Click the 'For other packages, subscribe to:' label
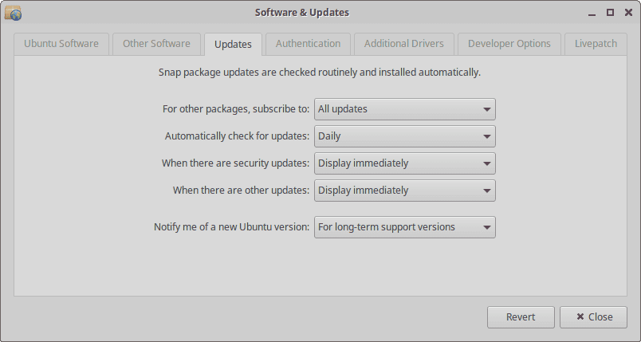 click(x=236, y=109)
